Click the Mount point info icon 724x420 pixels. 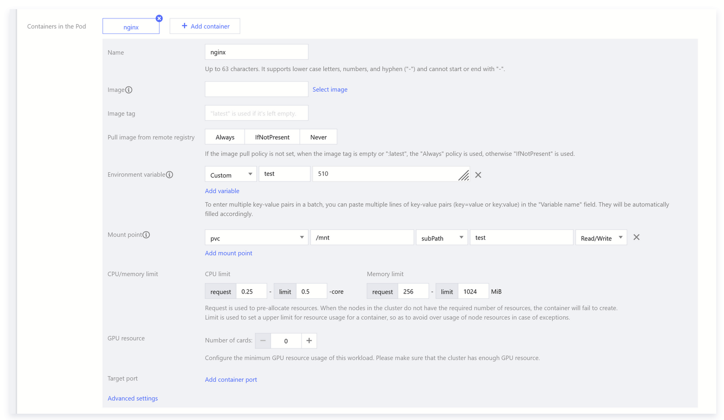pyautogui.click(x=146, y=235)
